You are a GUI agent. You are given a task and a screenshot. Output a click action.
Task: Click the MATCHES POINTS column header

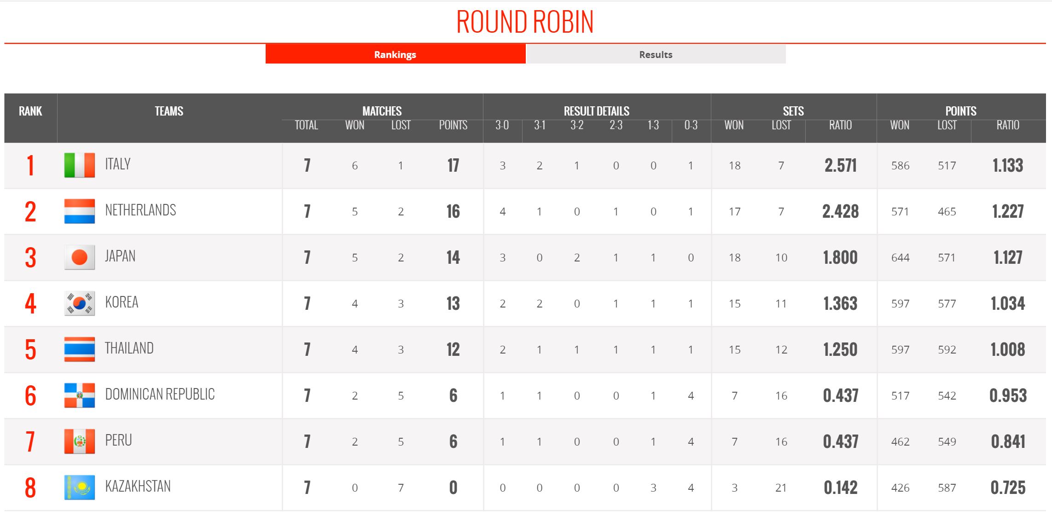pyautogui.click(x=453, y=125)
